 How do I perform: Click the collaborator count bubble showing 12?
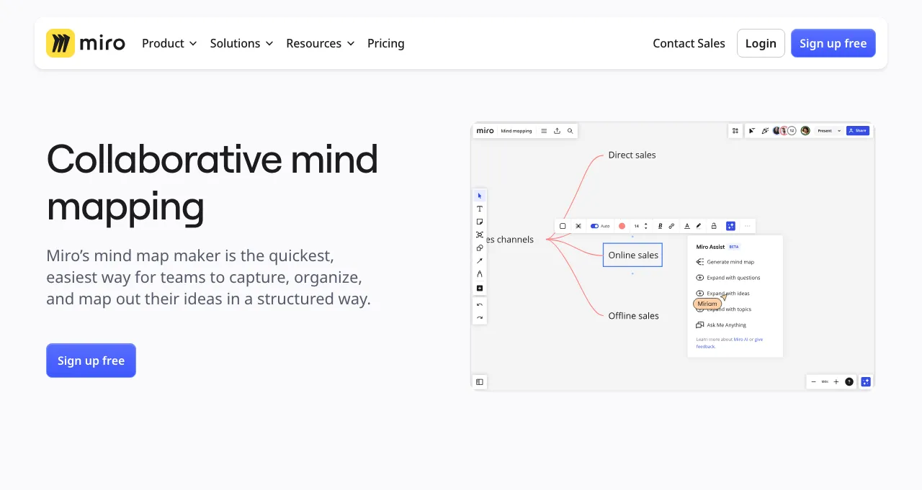792,131
